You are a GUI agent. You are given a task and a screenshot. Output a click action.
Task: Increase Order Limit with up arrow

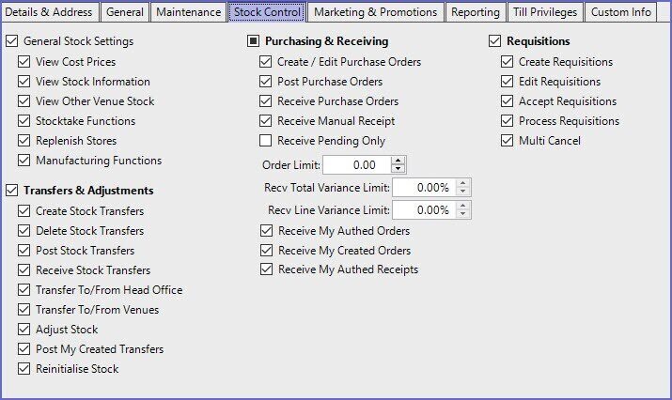(399, 161)
